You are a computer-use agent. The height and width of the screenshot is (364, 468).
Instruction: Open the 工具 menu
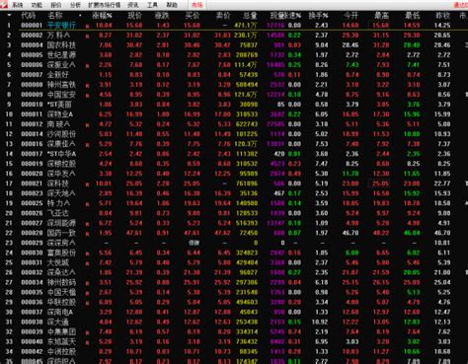[x=152, y=5]
